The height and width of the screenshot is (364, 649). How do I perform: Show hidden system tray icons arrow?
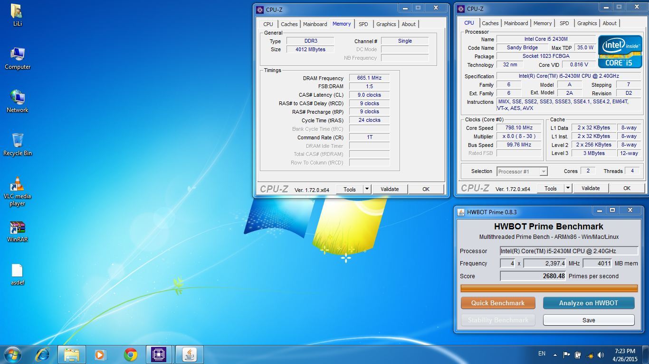pyautogui.click(x=555, y=355)
